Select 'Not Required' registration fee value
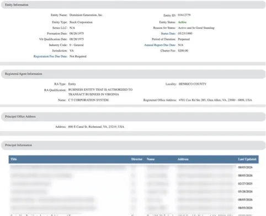 pos(78,56)
